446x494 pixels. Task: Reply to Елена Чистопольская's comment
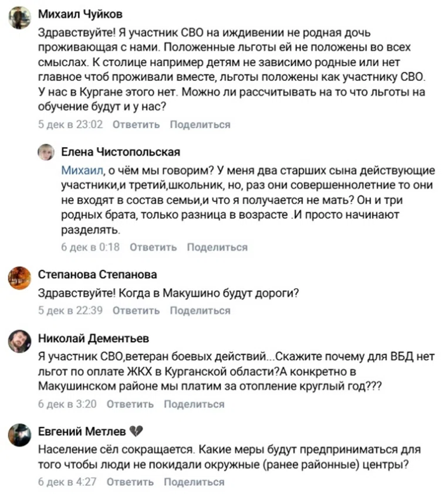pyautogui.click(x=153, y=247)
